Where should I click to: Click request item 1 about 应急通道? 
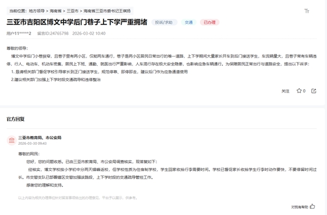click(x=99, y=72)
